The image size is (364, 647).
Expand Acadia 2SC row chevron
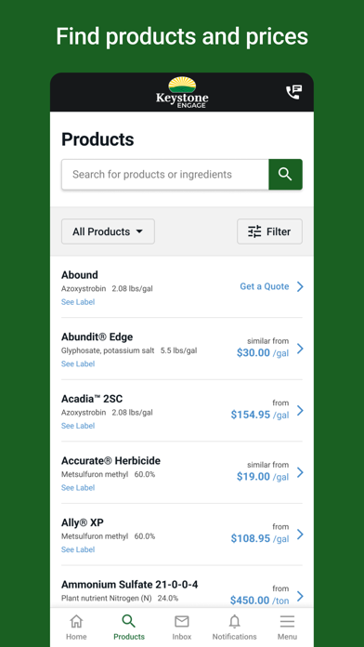300,411
